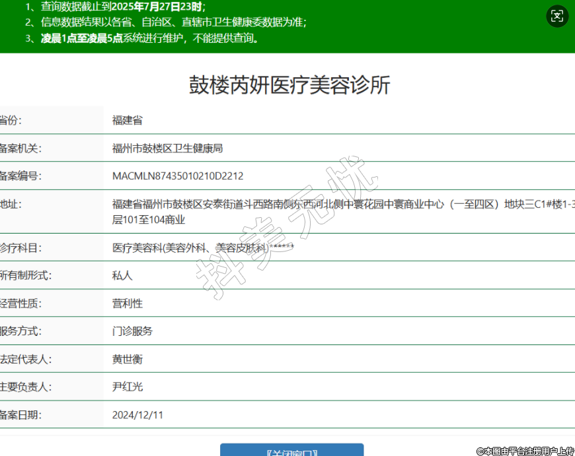Click the 经营性质 value 营利性

(x=128, y=304)
